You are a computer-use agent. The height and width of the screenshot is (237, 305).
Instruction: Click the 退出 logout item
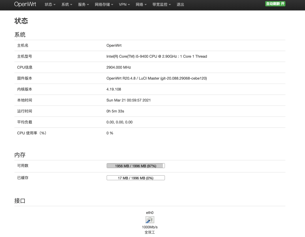tap(180, 4)
